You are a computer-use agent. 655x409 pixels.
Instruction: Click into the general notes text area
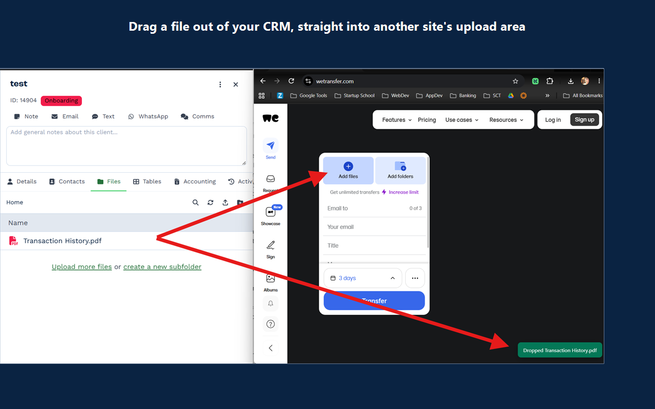pyautogui.click(x=126, y=146)
